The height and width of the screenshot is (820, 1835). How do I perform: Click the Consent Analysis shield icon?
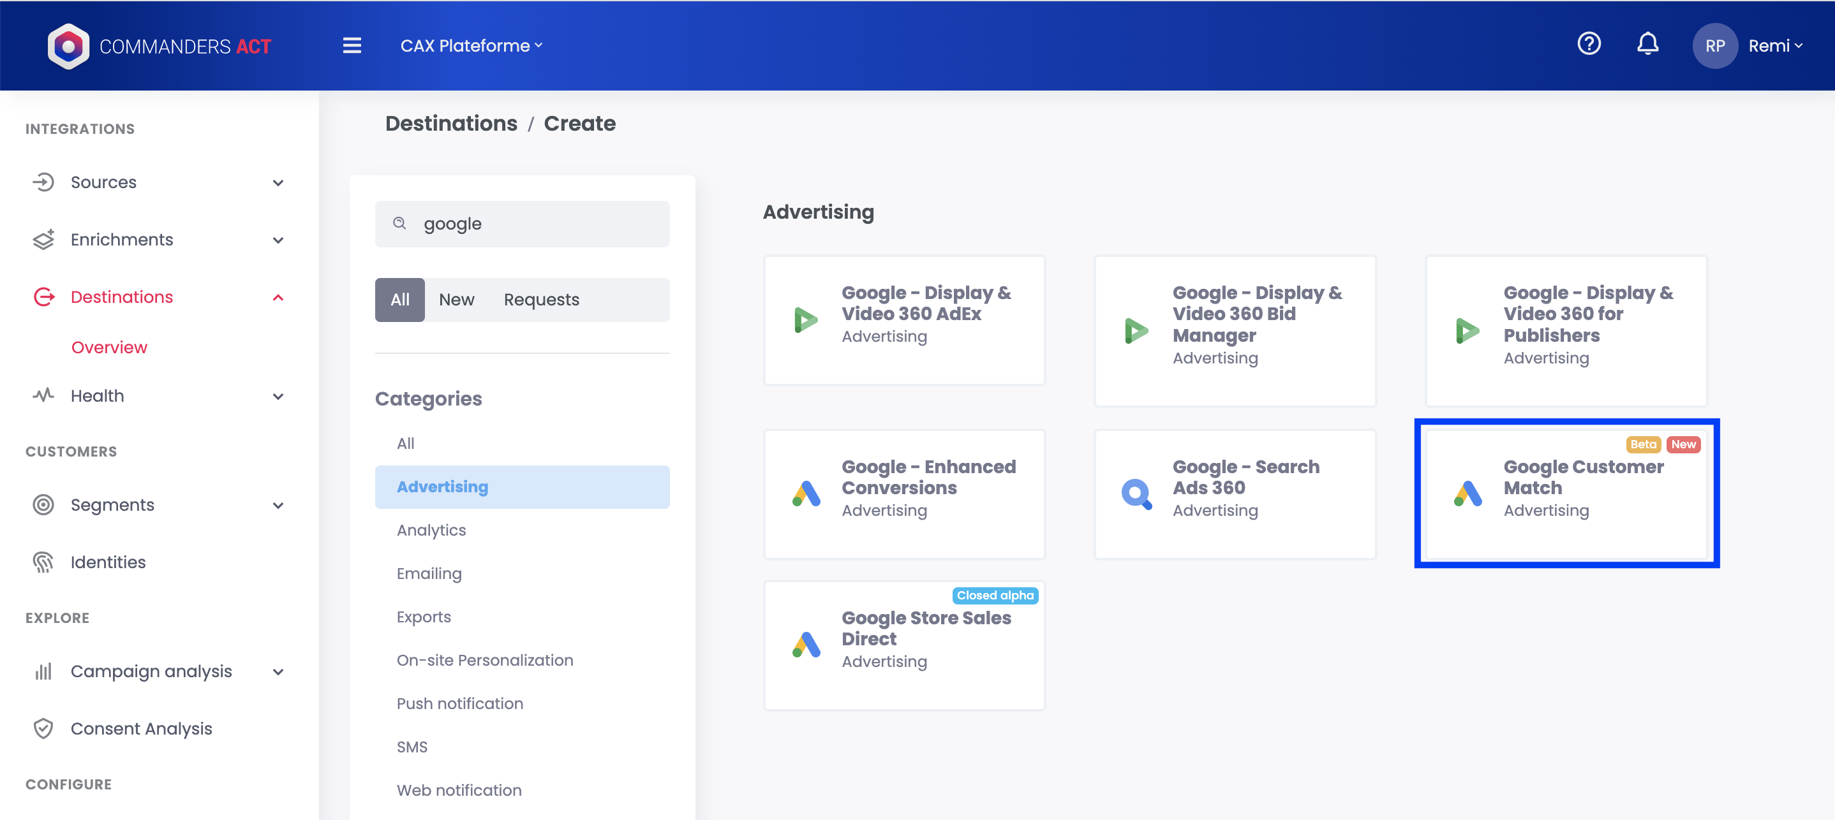click(x=43, y=728)
